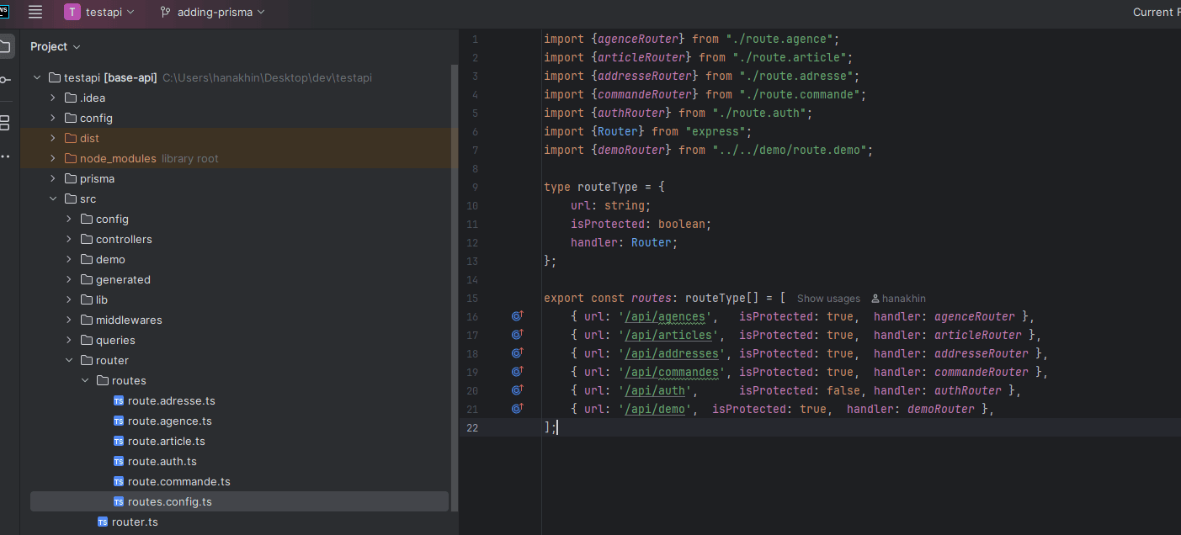Click gutter icon on line 21
Image resolution: width=1181 pixels, height=535 pixels.
517,409
